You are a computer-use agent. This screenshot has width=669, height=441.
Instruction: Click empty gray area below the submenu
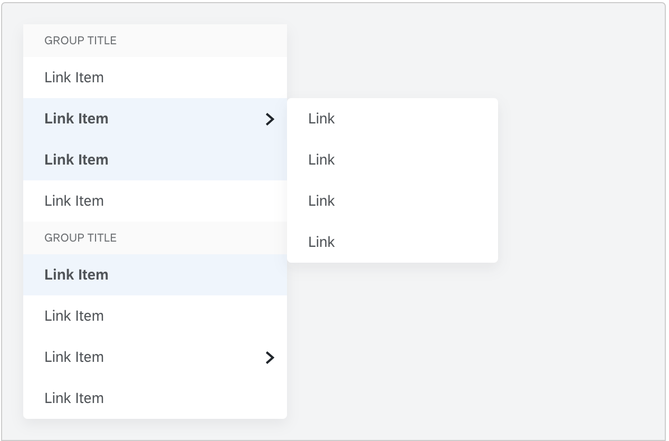(x=475, y=348)
